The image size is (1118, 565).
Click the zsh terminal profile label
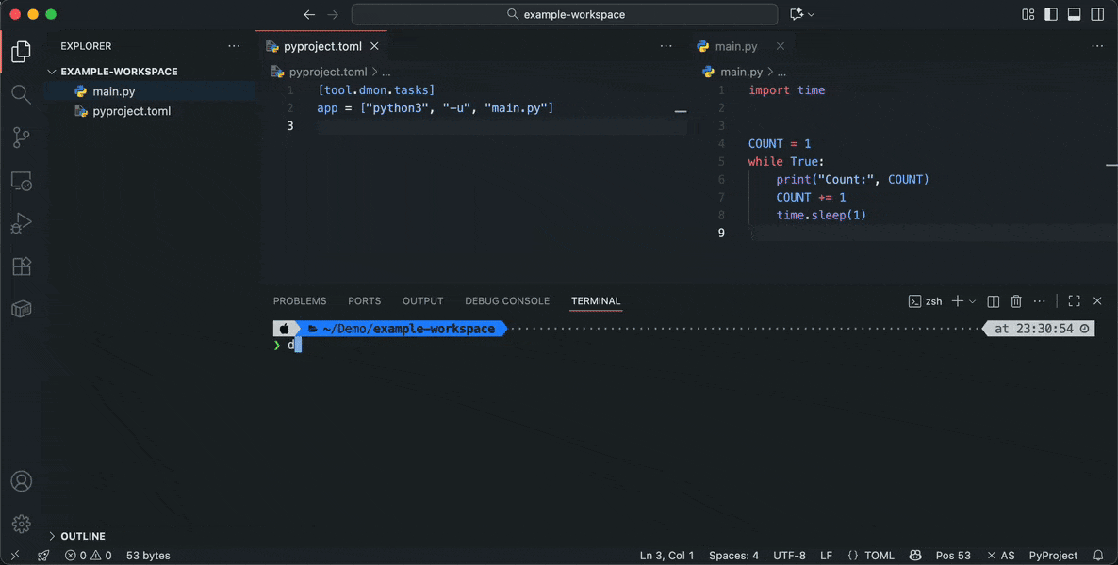(925, 301)
